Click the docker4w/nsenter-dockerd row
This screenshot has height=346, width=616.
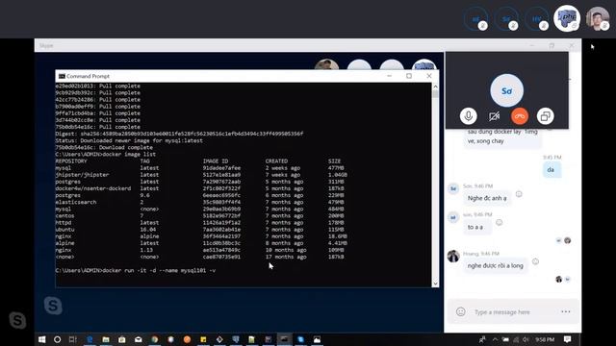(200, 188)
